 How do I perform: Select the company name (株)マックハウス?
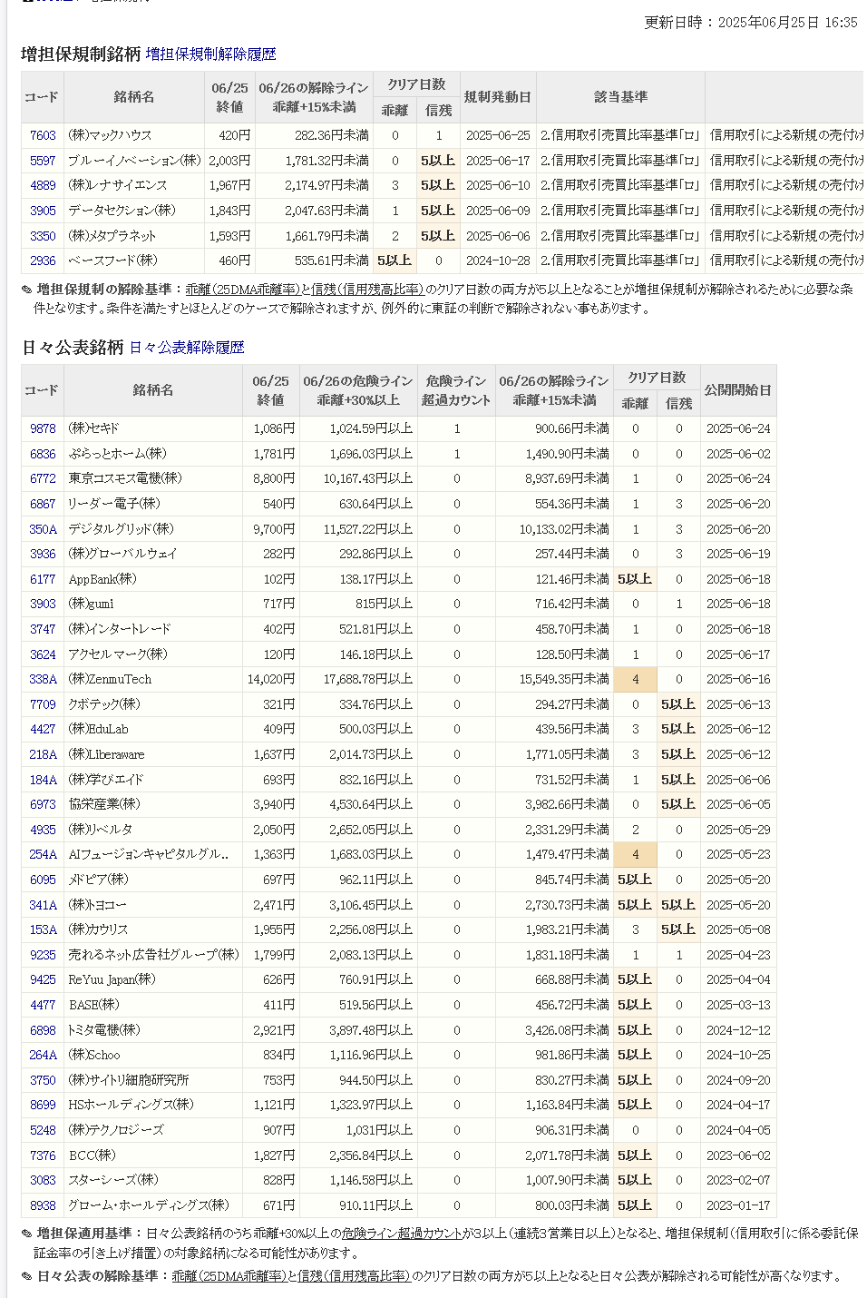coord(111,135)
